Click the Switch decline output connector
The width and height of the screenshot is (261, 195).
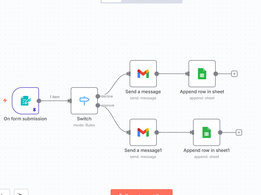click(98, 96)
